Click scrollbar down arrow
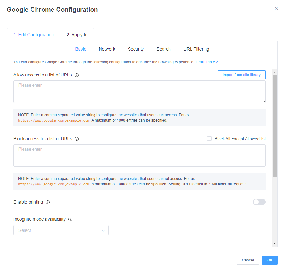285x272 pixels. pos(275,244)
